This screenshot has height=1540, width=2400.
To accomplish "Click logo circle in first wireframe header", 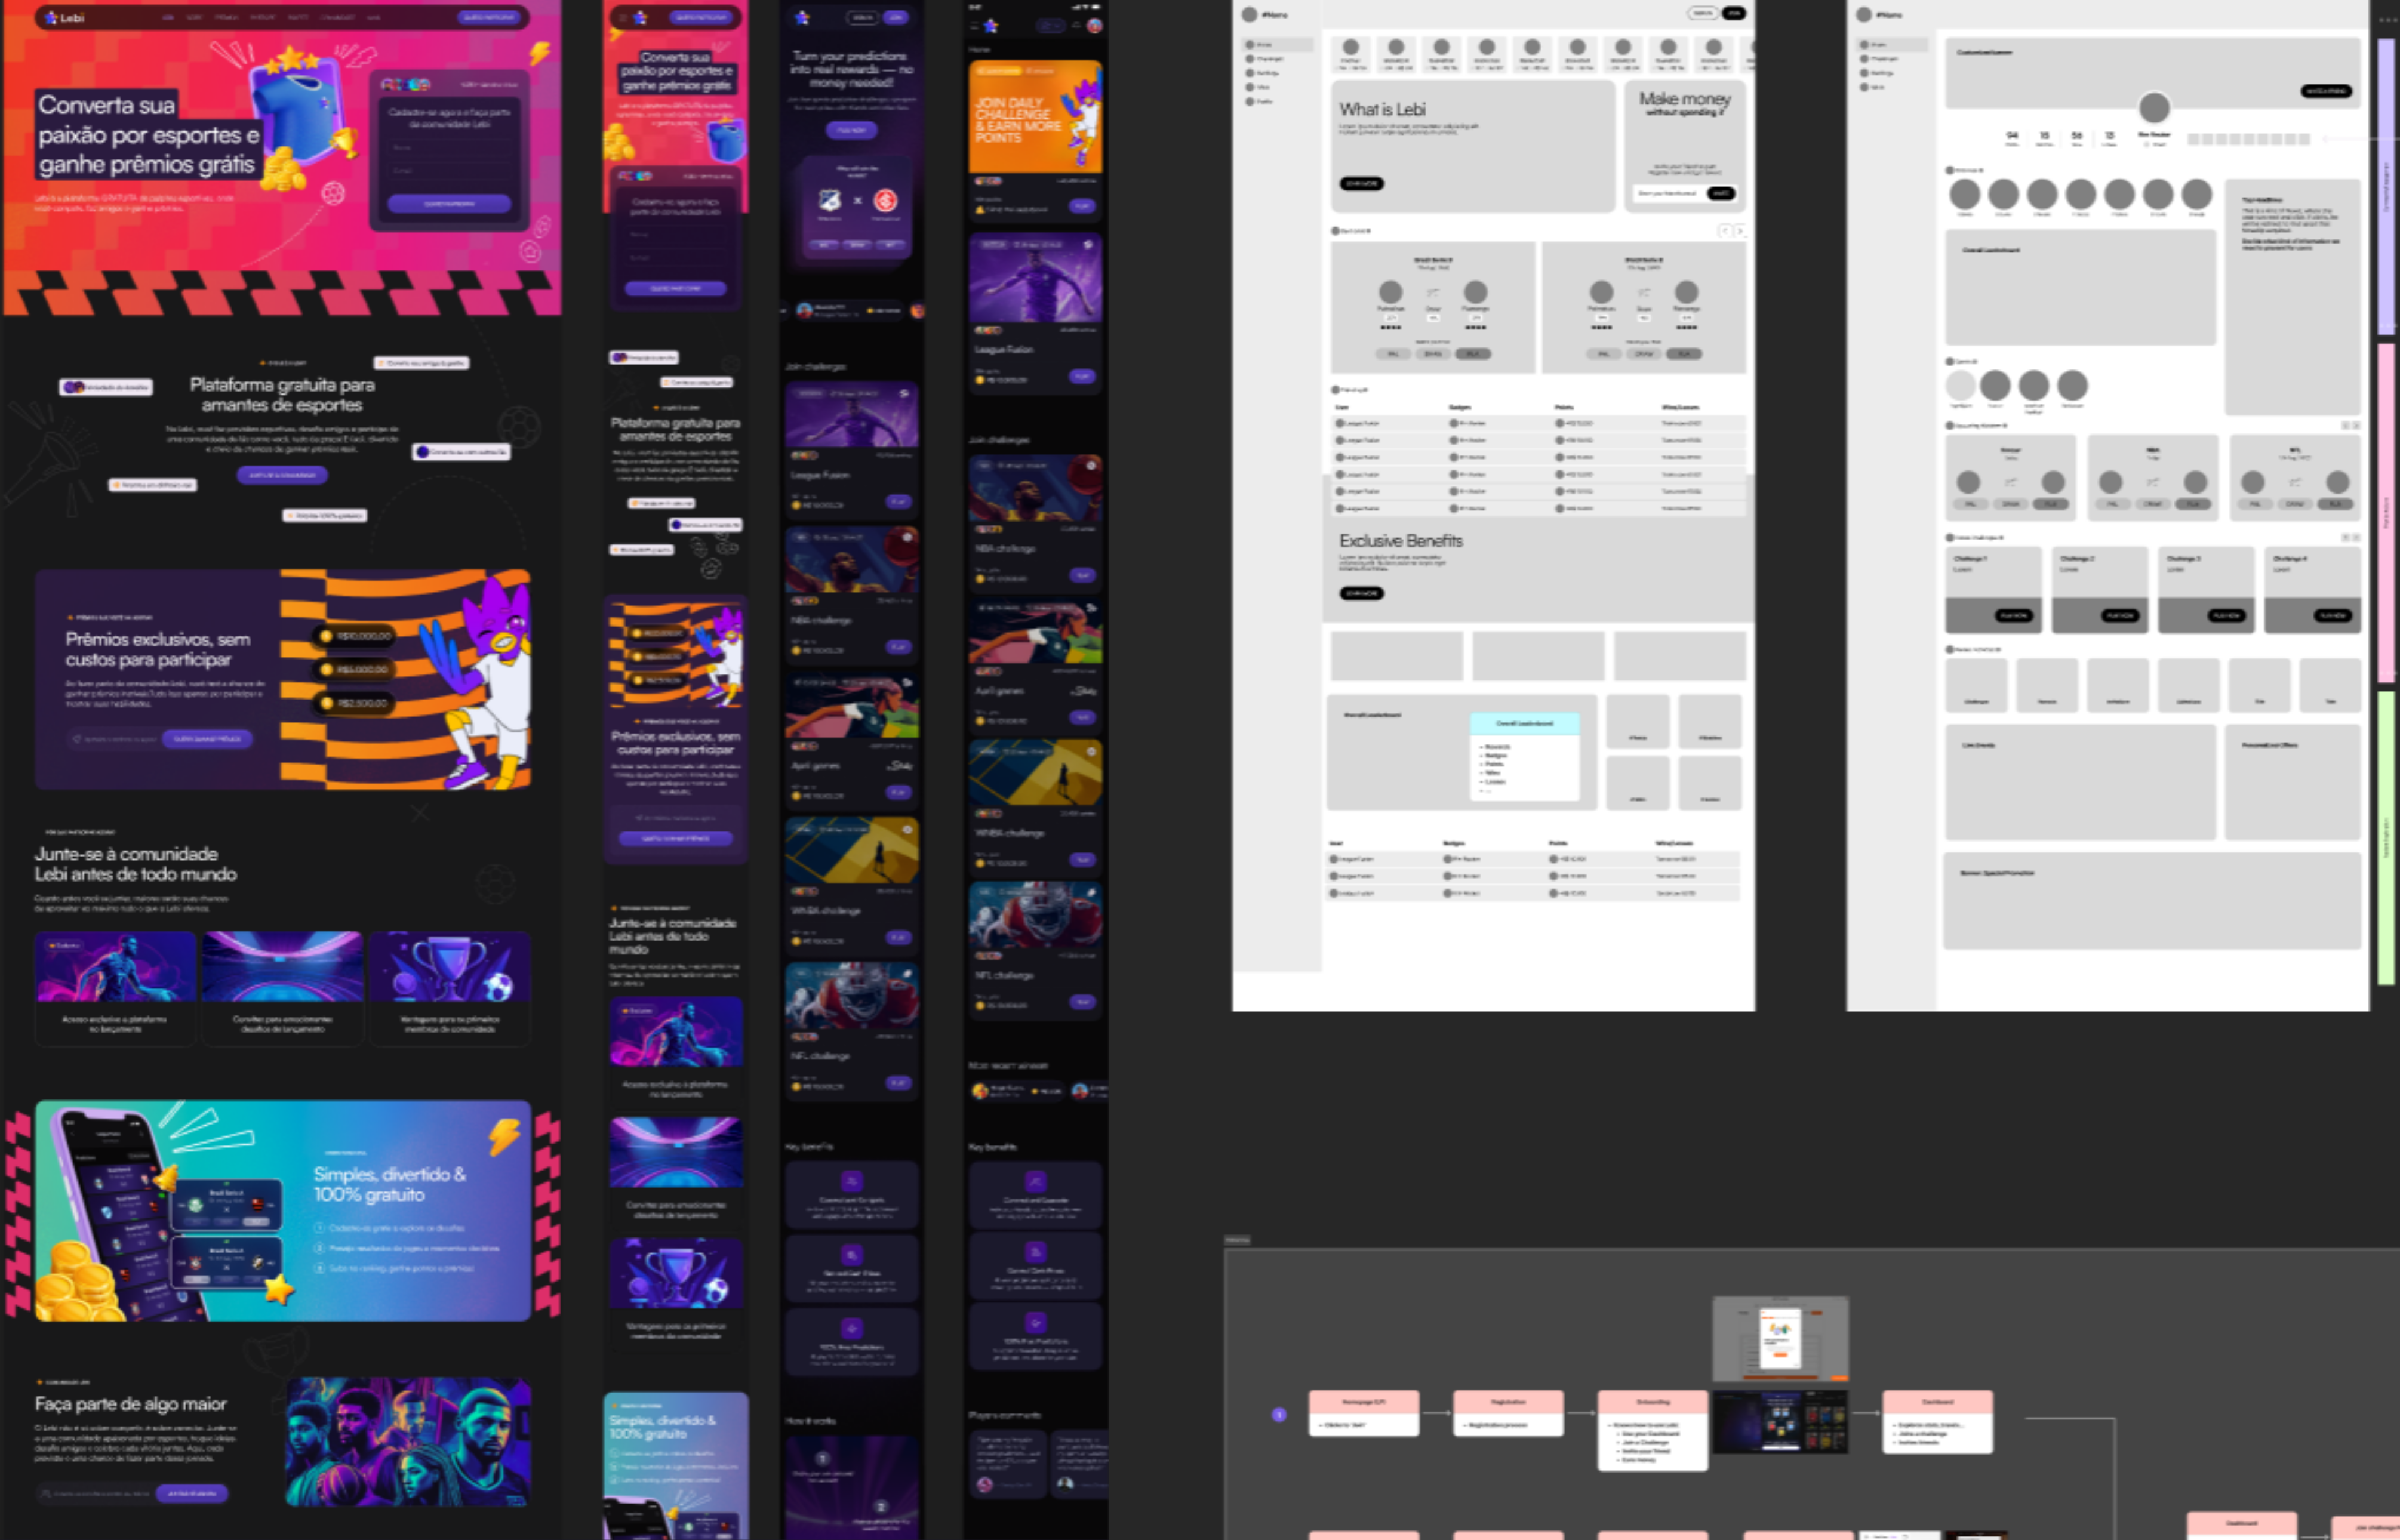I will 1249,15.
